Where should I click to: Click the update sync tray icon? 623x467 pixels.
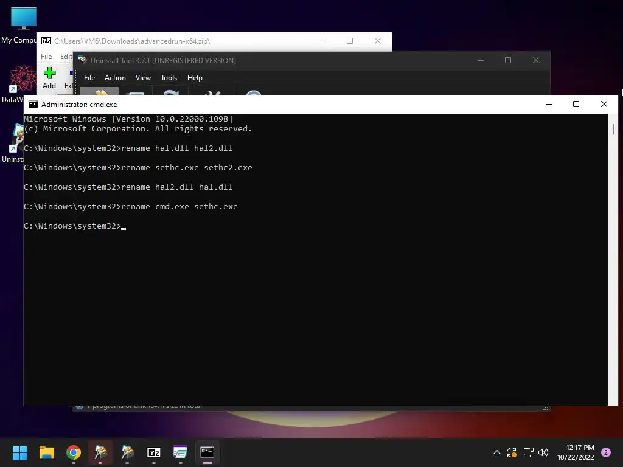[x=511, y=452]
